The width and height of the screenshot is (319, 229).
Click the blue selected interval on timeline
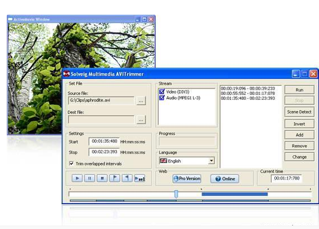pos(234,194)
